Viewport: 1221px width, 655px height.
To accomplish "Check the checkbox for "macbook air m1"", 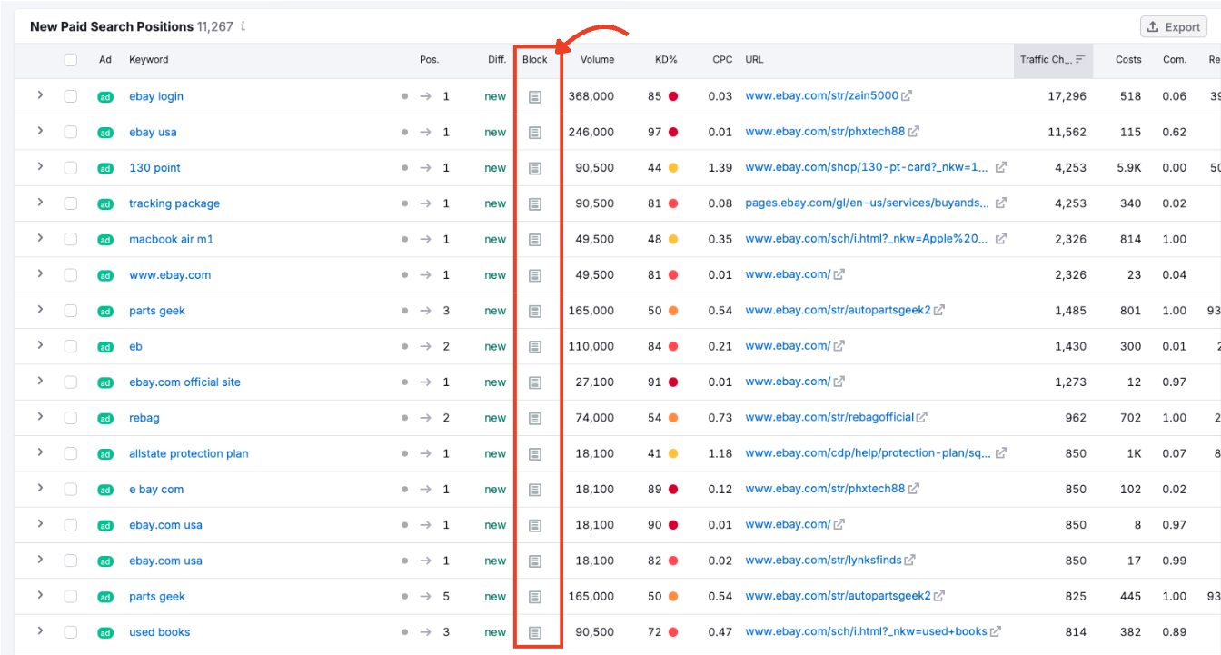I will (70, 239).
